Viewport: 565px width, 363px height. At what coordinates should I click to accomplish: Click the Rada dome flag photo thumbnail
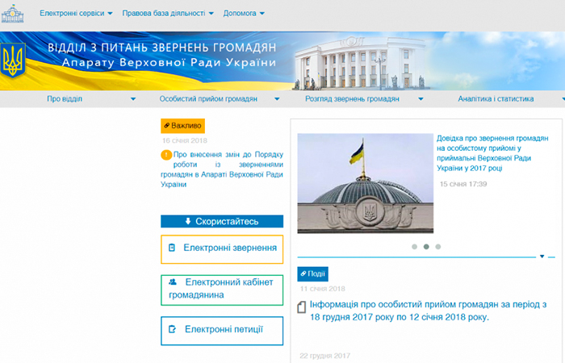(366, 183)
